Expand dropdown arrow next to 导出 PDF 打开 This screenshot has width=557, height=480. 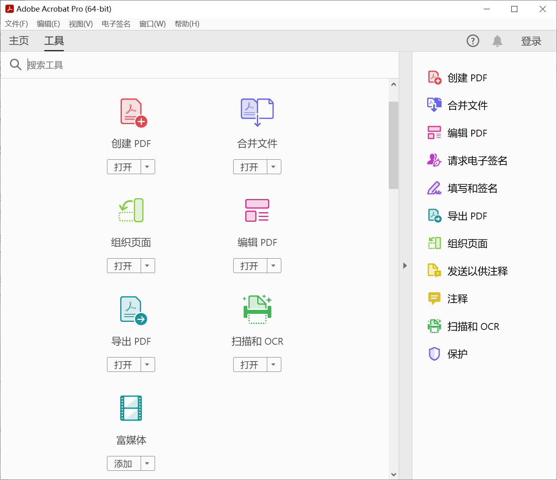coord(147,365)
